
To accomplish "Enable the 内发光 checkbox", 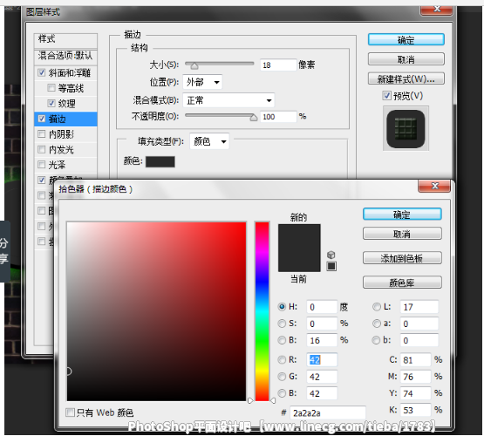I will click(x=41, y=149).
